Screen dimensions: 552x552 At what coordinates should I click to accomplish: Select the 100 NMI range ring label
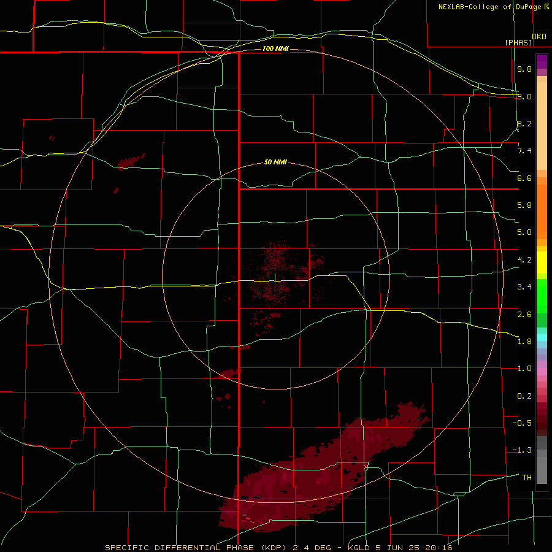point(275,48)
